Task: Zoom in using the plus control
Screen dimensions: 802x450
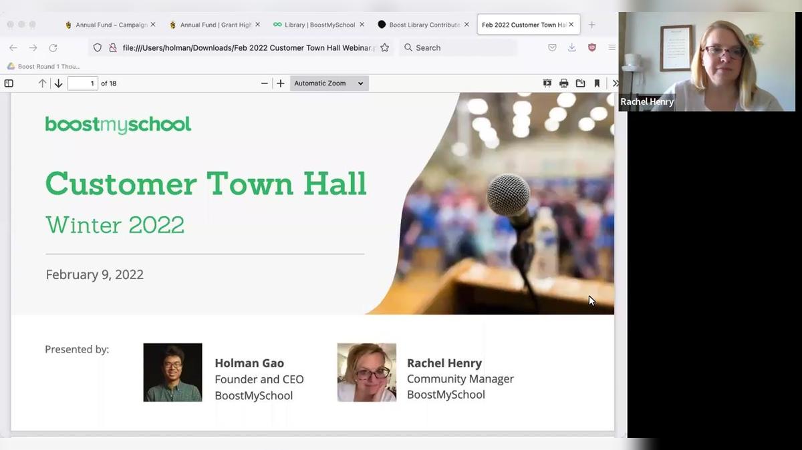Action: coord(281,83)
